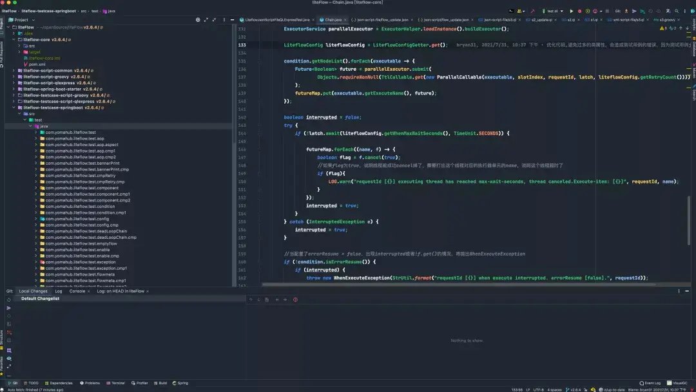Click Collapse All in Project panel

click(x=215, y=19)
